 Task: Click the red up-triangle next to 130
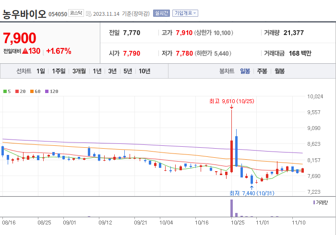[x=25, y=51]
